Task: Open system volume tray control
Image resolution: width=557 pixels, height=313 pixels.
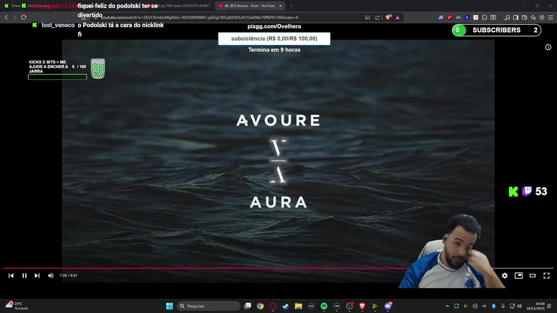Action: (519, 306)
